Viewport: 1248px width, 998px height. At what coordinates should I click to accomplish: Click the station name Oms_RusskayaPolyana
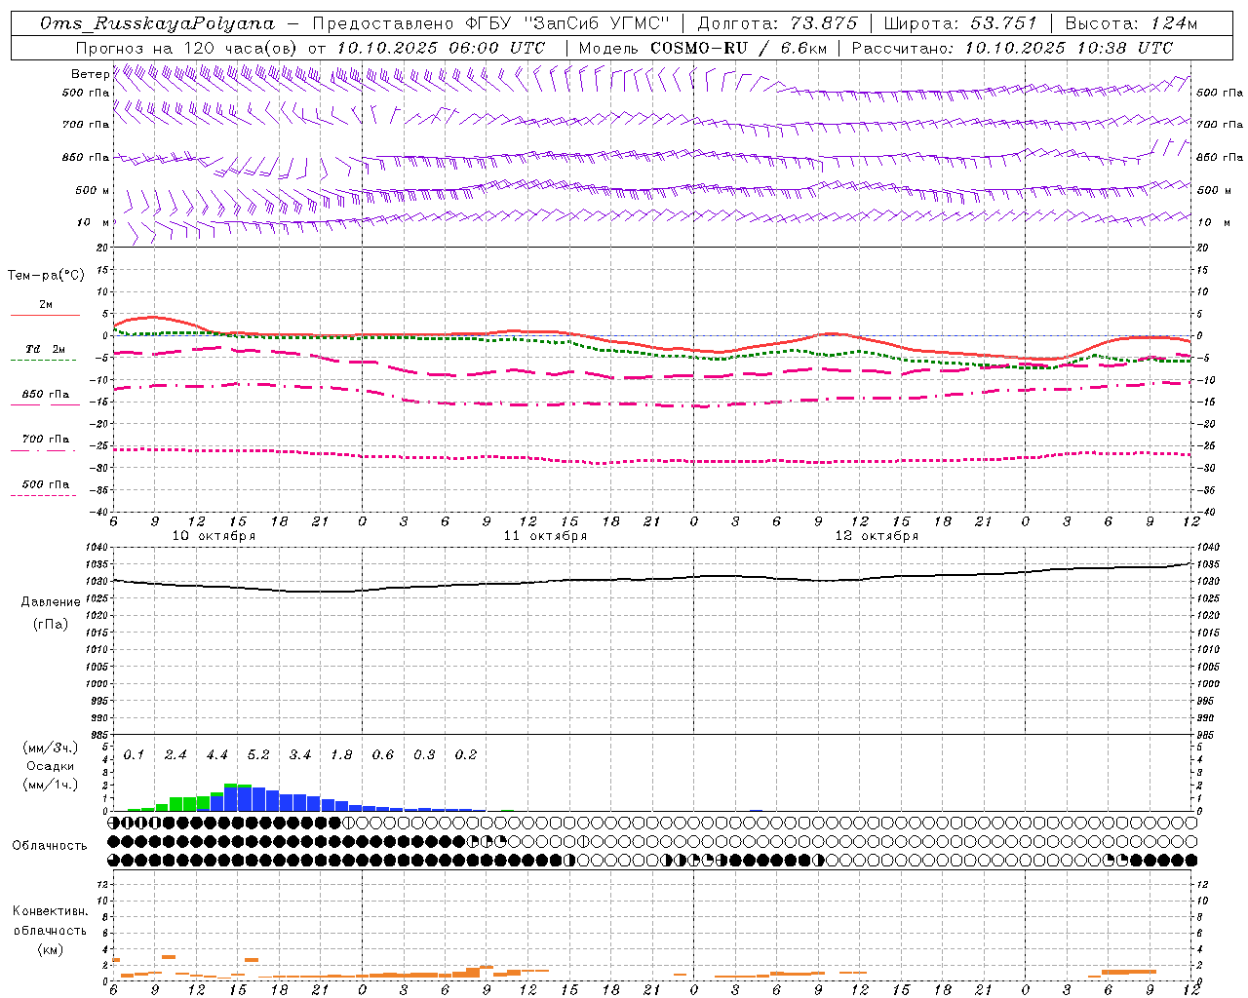157,23
